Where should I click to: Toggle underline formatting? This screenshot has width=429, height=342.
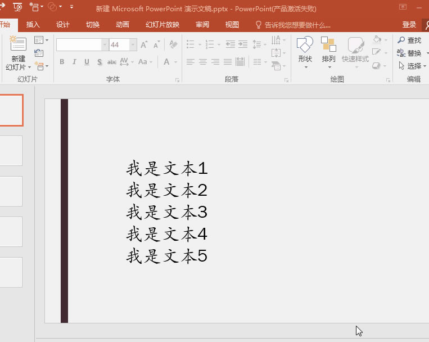(87, 62)
